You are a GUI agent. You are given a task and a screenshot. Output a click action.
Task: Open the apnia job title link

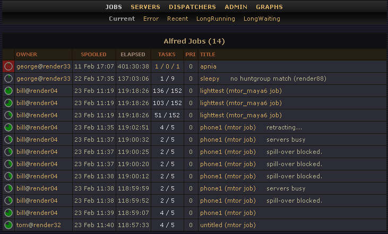click(x=208, y=66)
